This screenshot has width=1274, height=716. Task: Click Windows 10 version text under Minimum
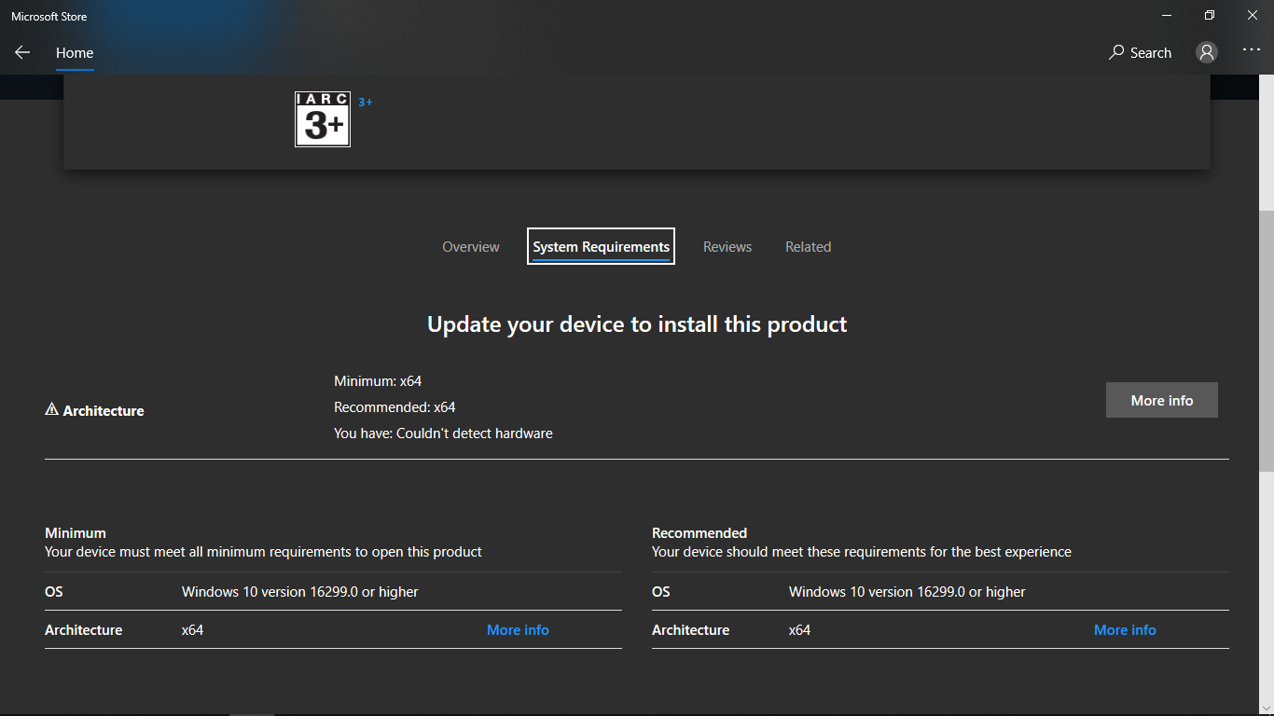300,592
